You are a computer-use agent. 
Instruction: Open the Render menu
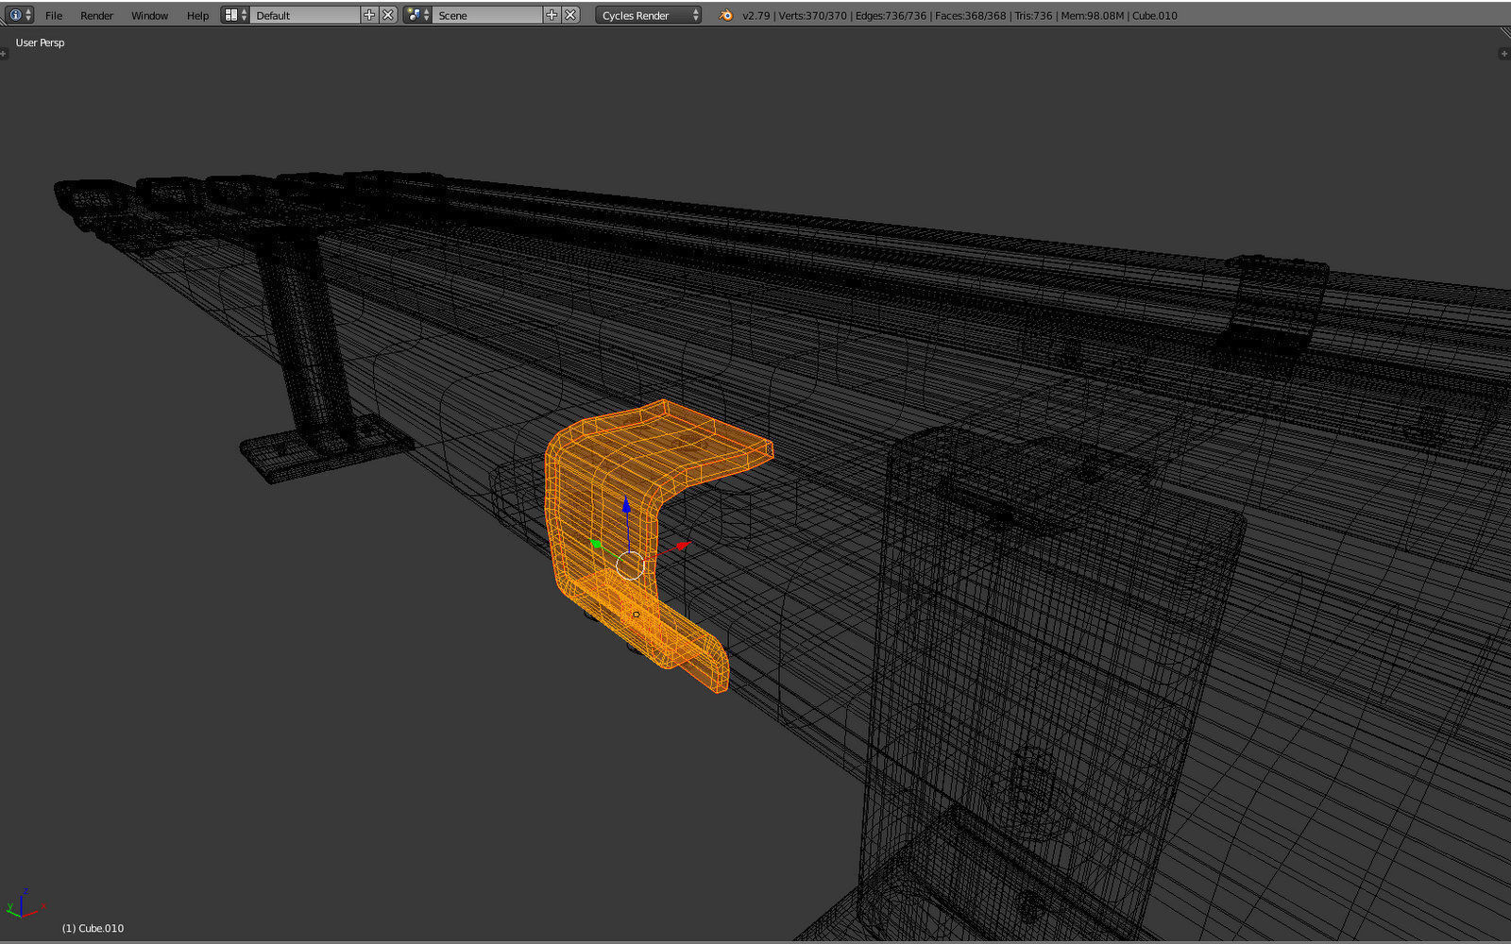coord(96,15)
